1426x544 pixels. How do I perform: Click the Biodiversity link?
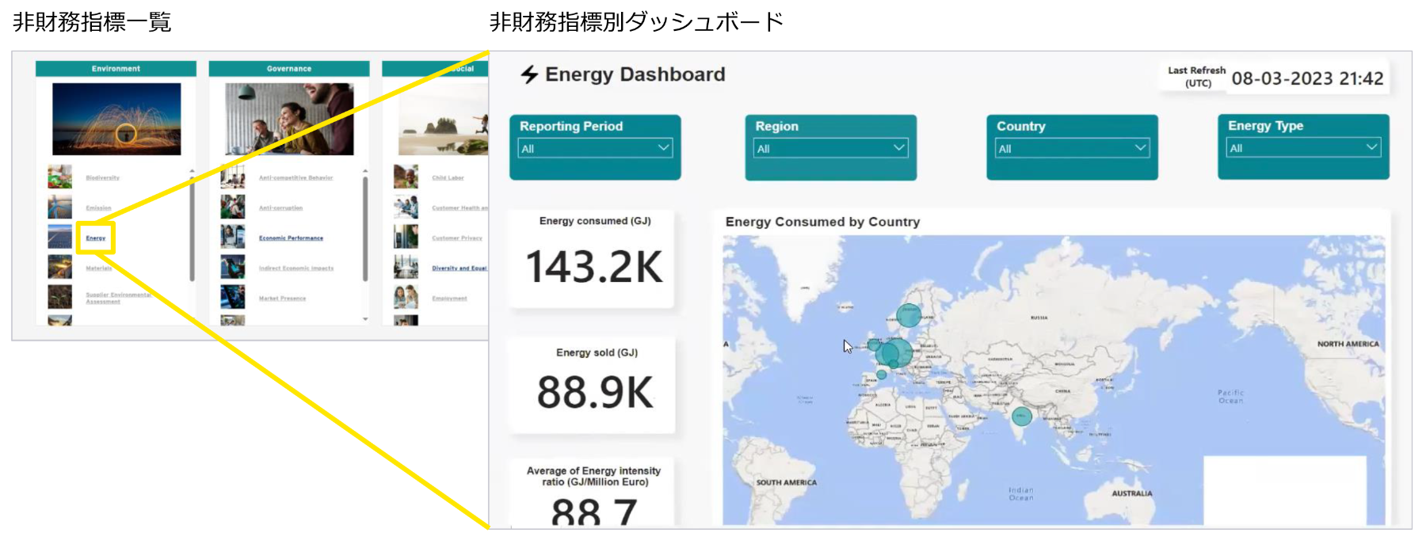pyautogui.click(x=103, y=178)
